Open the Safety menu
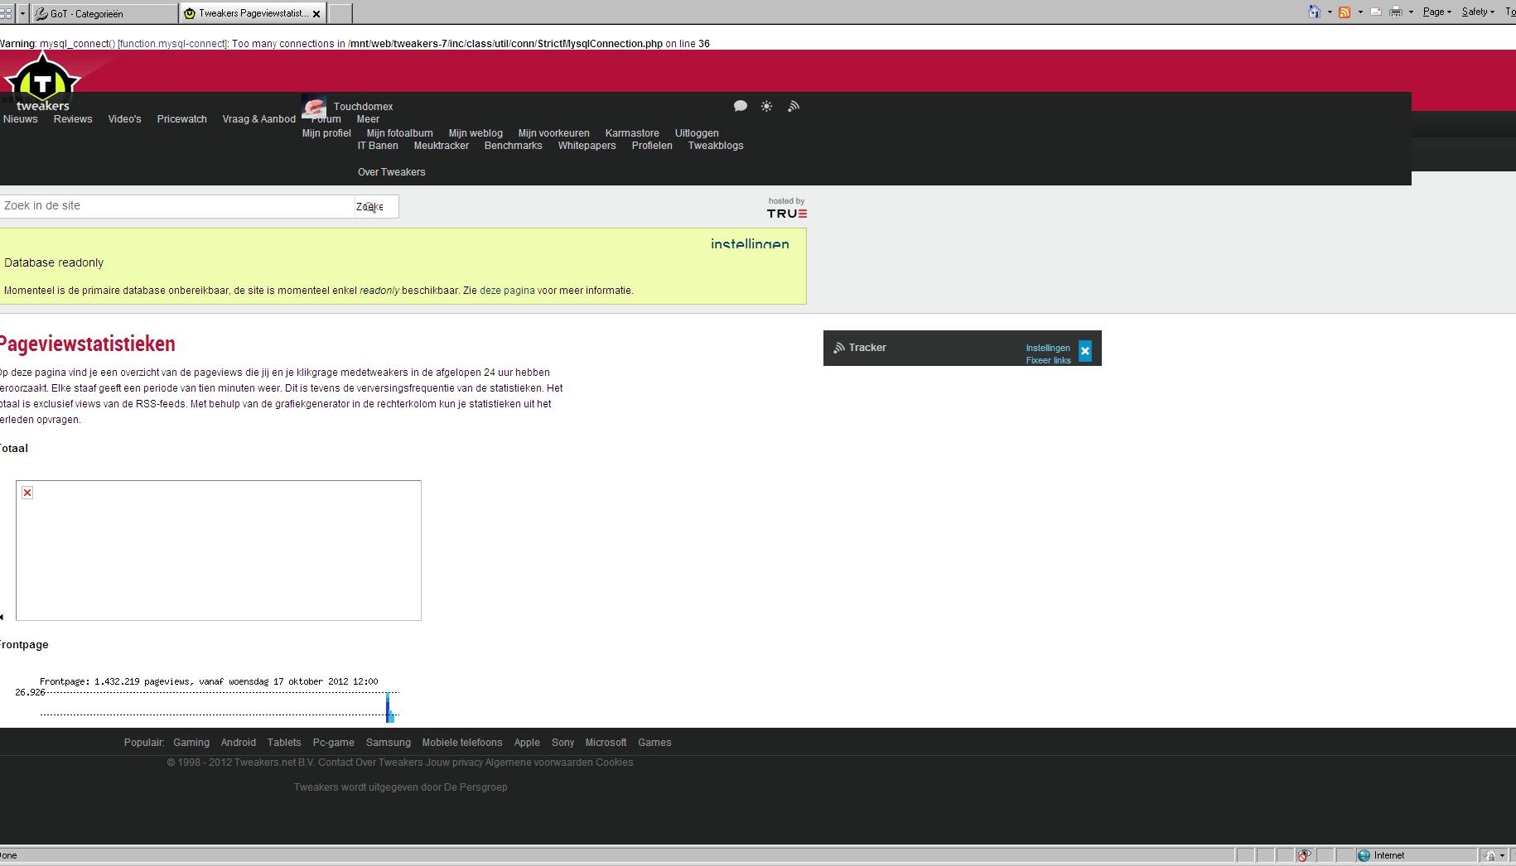This screenshot has height=866, width=1516. [1478, 12]
